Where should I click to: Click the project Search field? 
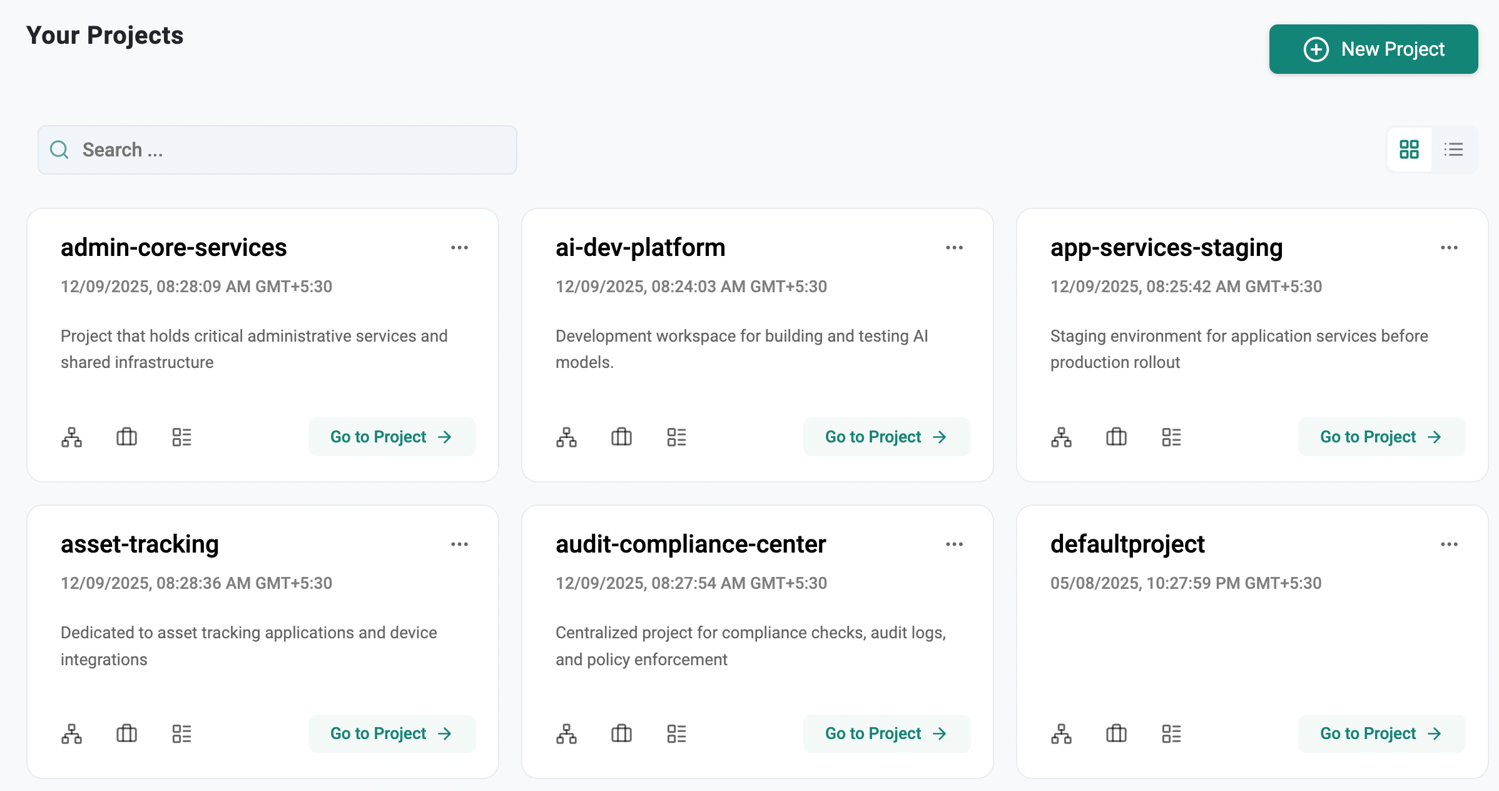click(x=277, y=150)
